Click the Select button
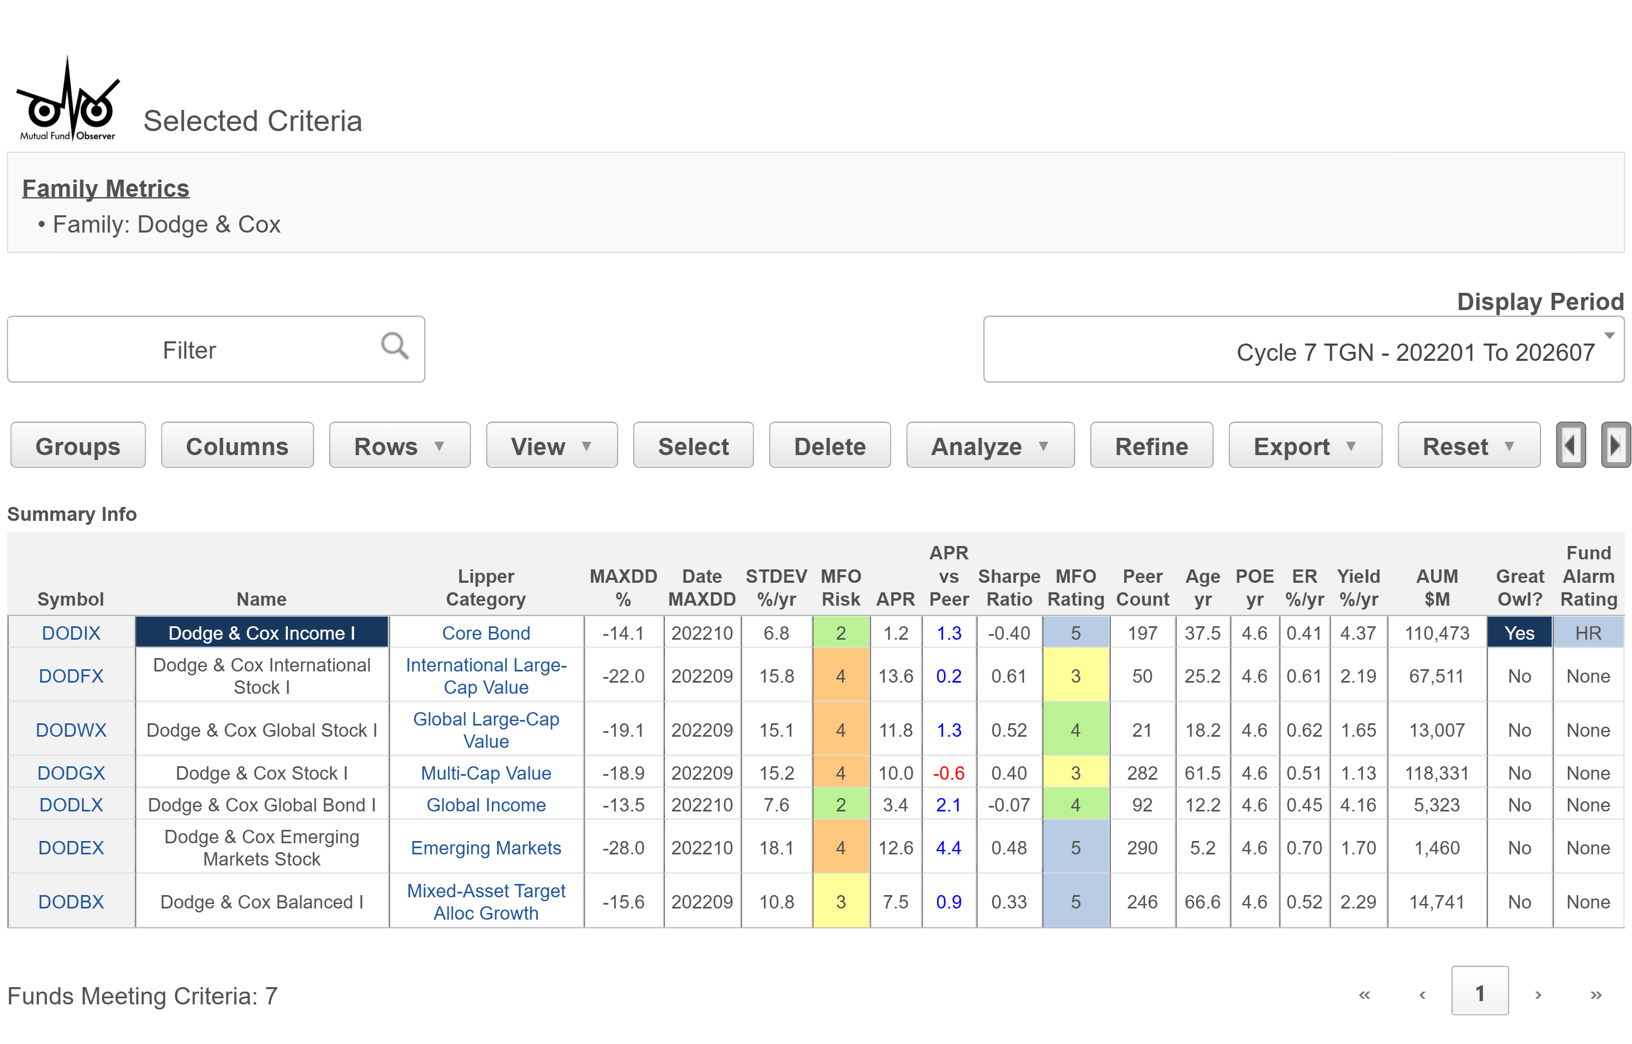Image resolution: width=1632 pixels, height=1044 pixels. pos(693,446)
